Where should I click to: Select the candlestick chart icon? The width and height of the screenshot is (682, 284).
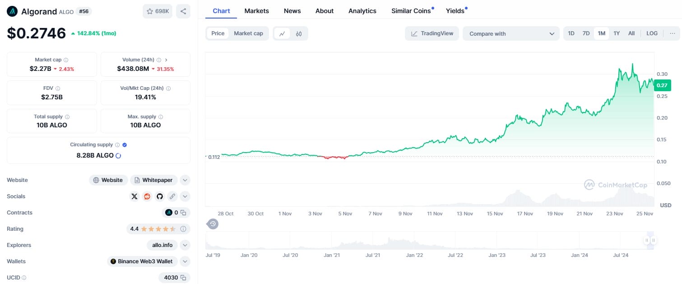pos(299,33)
